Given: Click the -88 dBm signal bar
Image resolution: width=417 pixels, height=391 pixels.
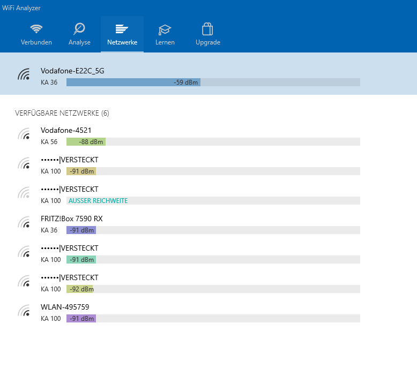Looking at the screenshot, I should coord(213,142).
